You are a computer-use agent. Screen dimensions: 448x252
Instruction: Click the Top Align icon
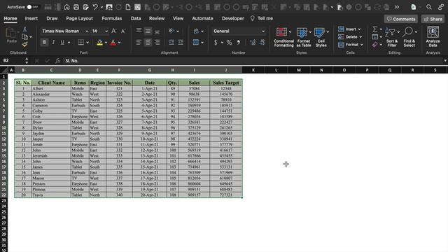point(139,31)
